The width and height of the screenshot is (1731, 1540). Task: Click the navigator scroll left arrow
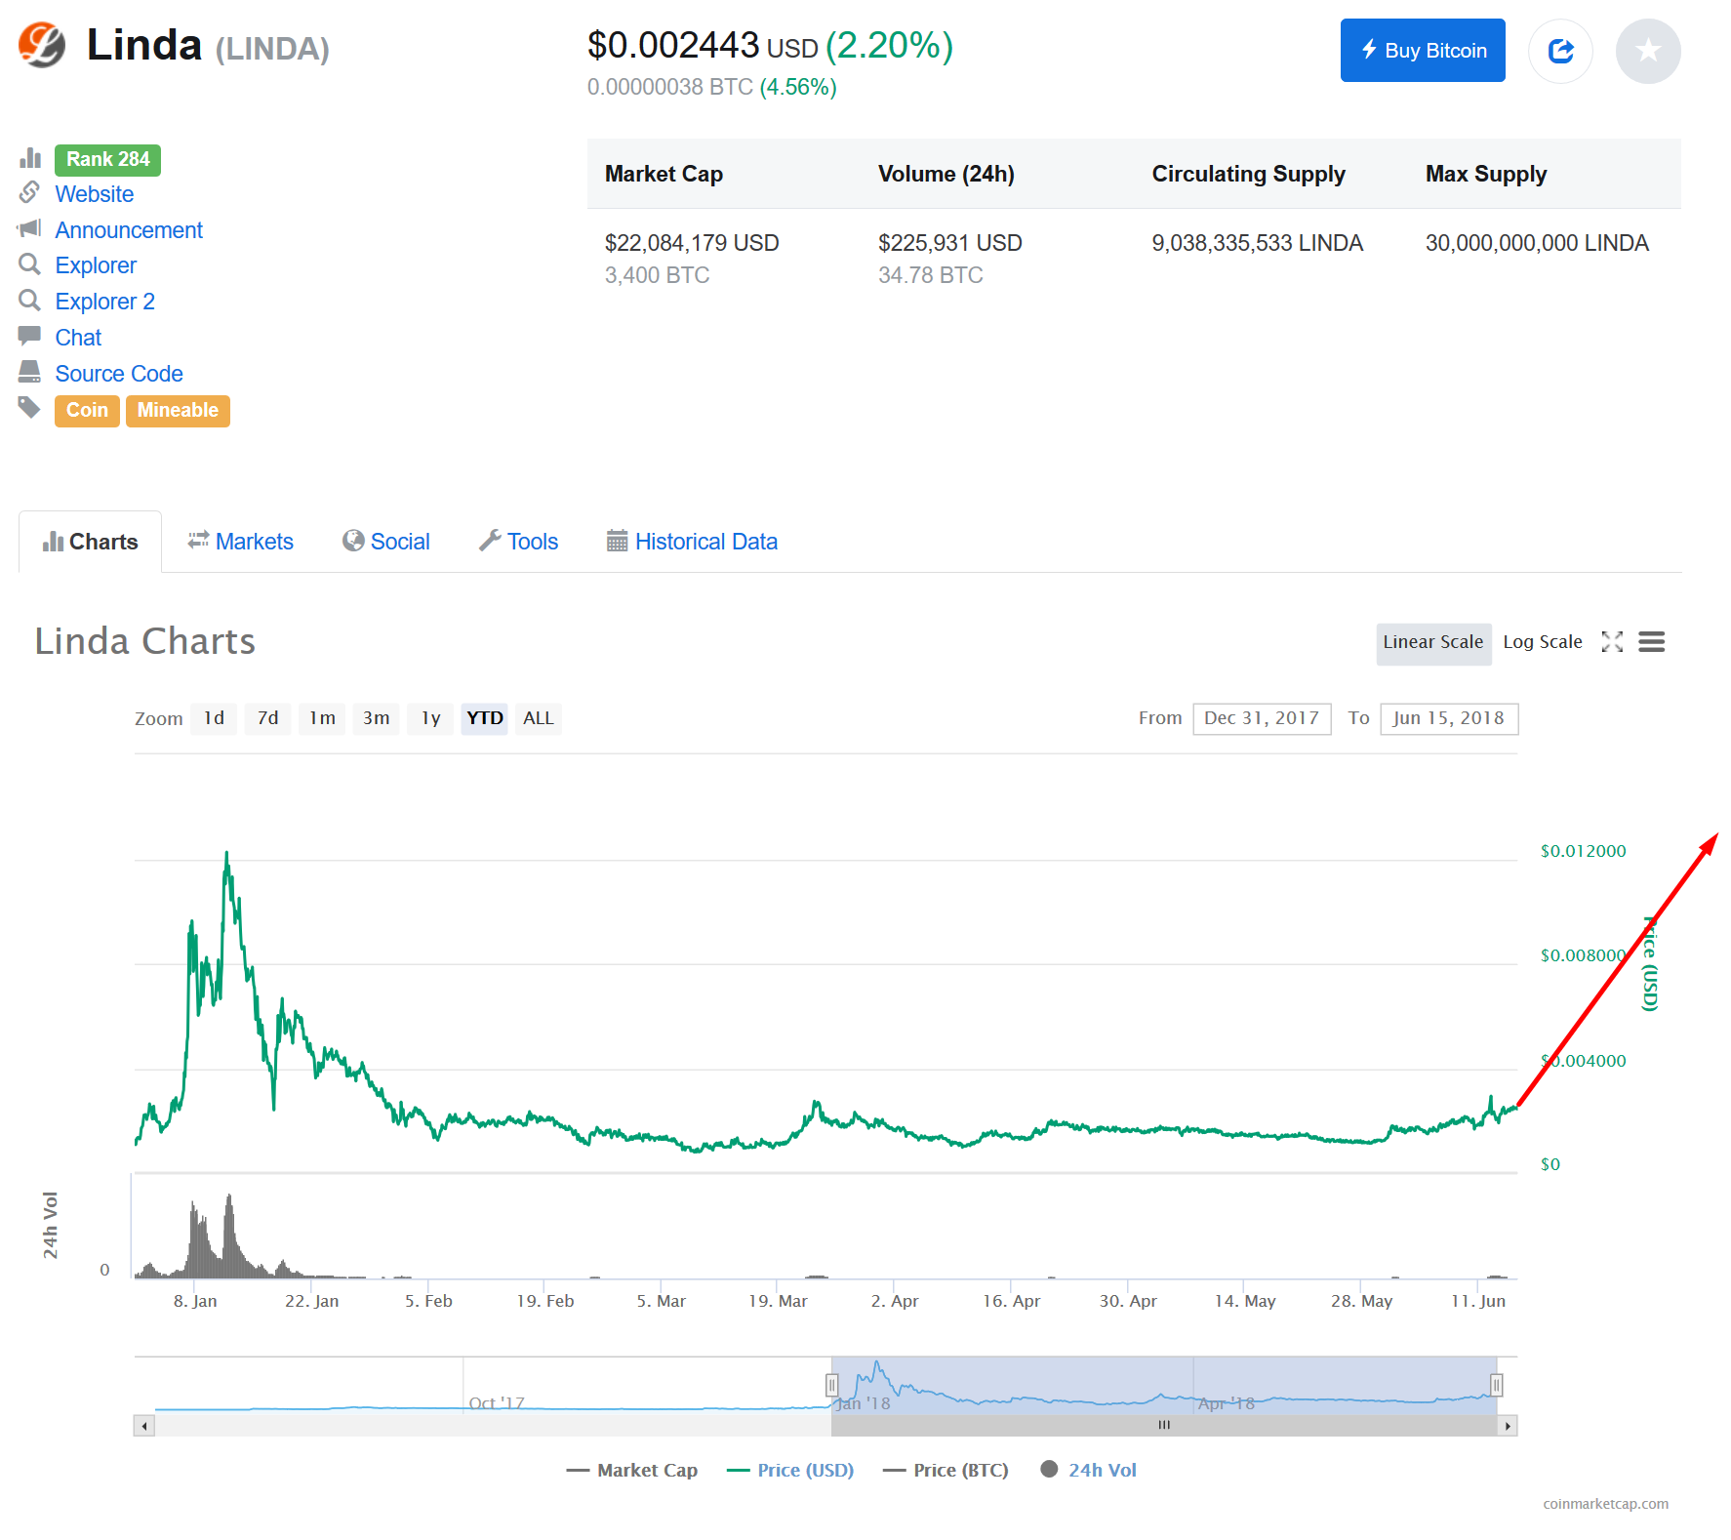[x=144, y=1426]
